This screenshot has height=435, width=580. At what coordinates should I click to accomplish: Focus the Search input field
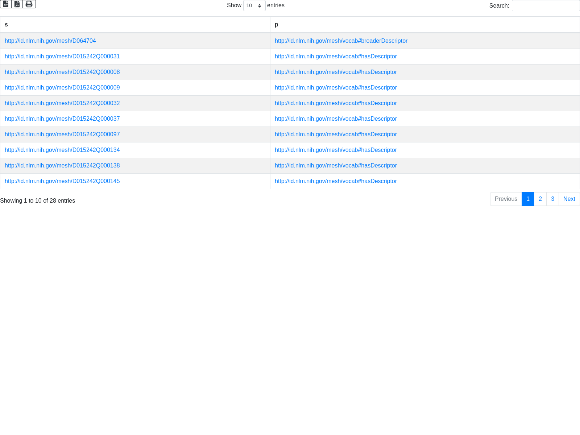point(546,6)
